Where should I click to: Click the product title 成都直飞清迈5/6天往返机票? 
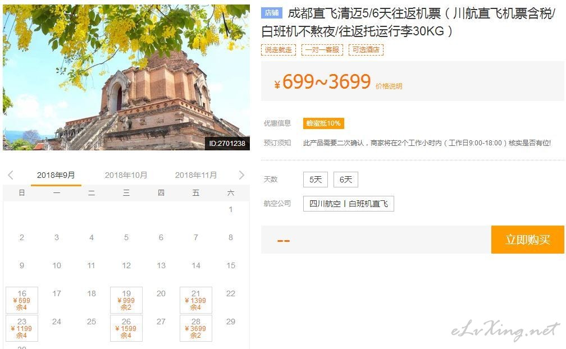(x=408, y=22)
